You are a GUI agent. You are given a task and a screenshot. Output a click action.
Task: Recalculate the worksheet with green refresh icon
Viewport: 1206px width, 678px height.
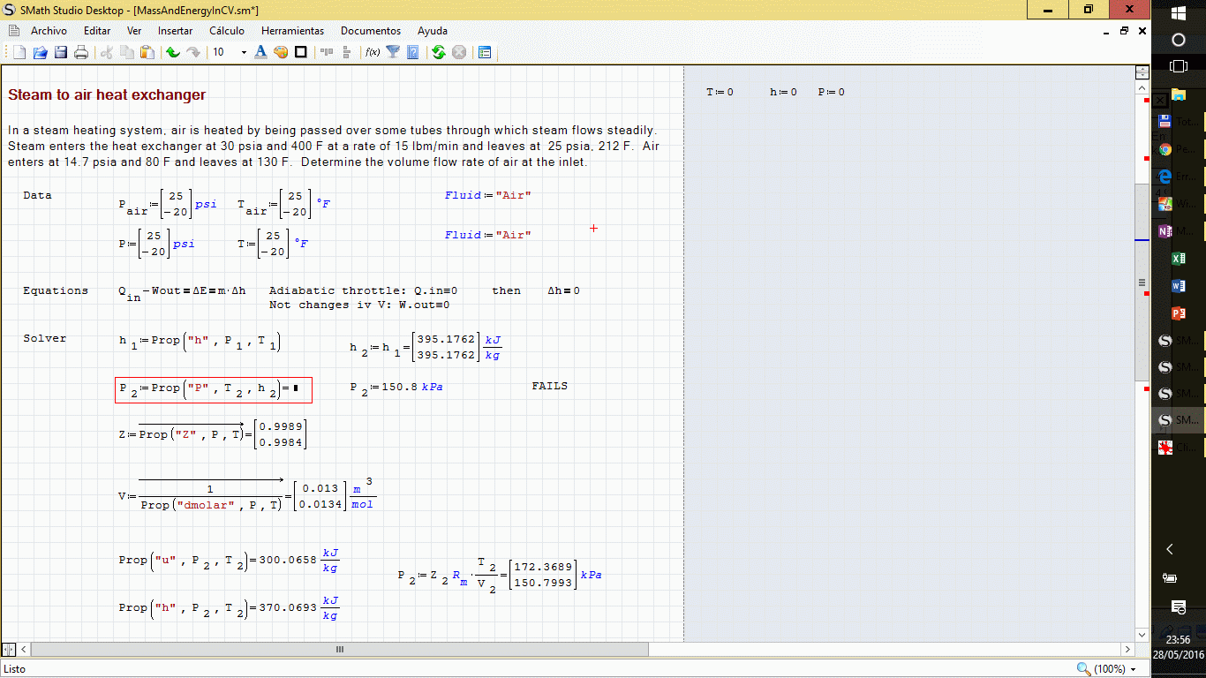(439, 52)
